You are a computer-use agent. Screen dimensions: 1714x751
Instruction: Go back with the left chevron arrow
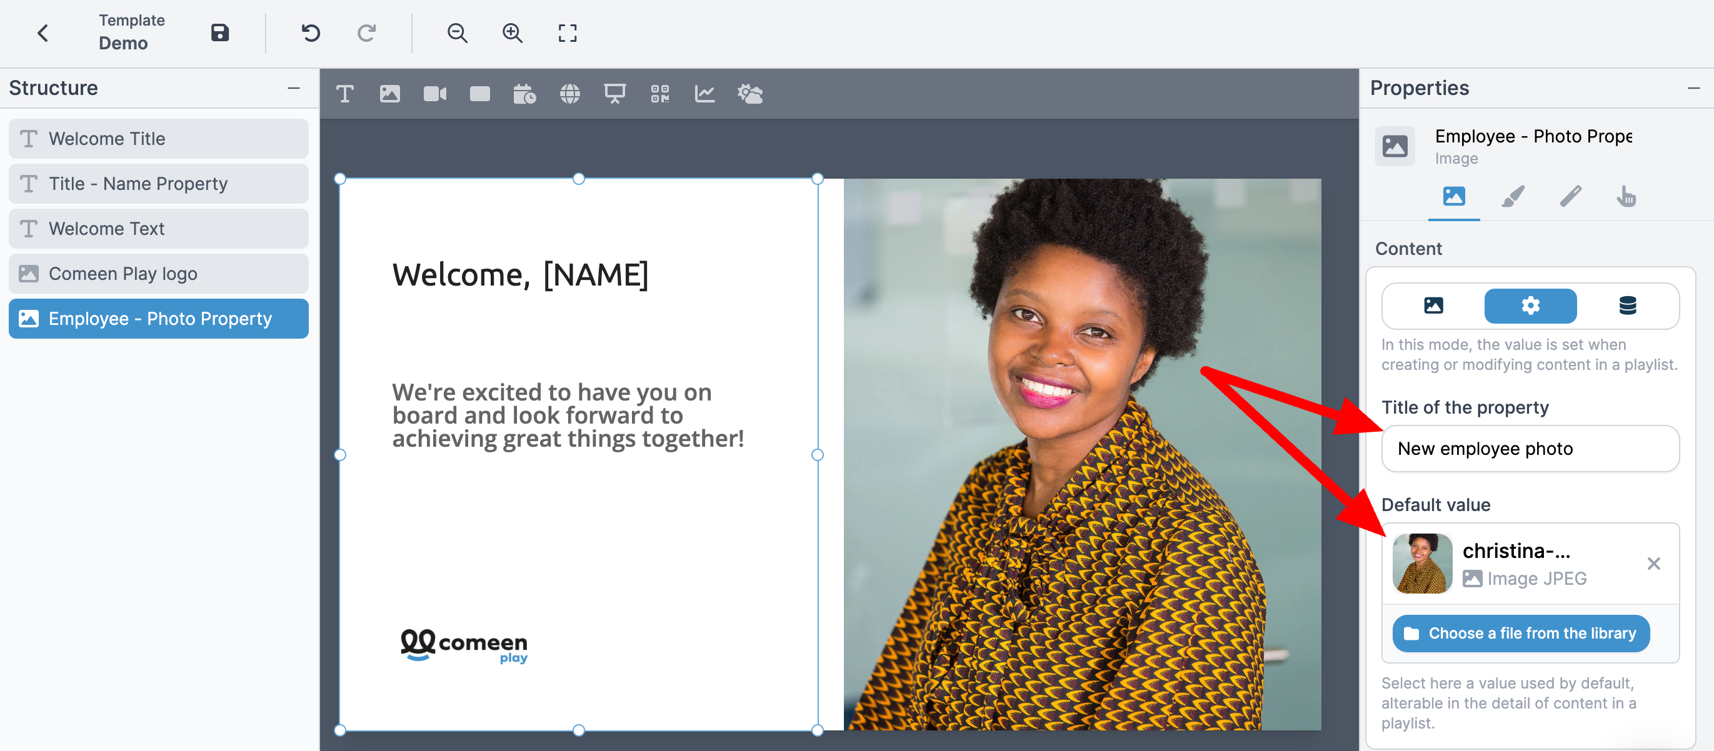(x=43, y=32)
